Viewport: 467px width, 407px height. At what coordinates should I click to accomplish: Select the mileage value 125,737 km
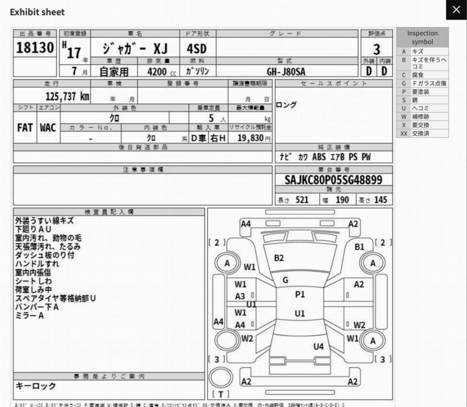(x=68, y=96)
